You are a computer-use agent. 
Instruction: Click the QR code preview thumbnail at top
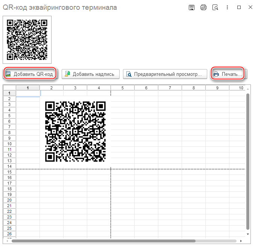point(27,40)
